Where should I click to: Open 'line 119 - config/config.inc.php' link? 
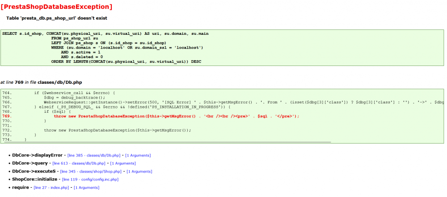point(90,180)
